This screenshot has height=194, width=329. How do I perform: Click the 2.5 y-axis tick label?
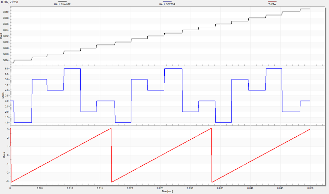point(7,106)
